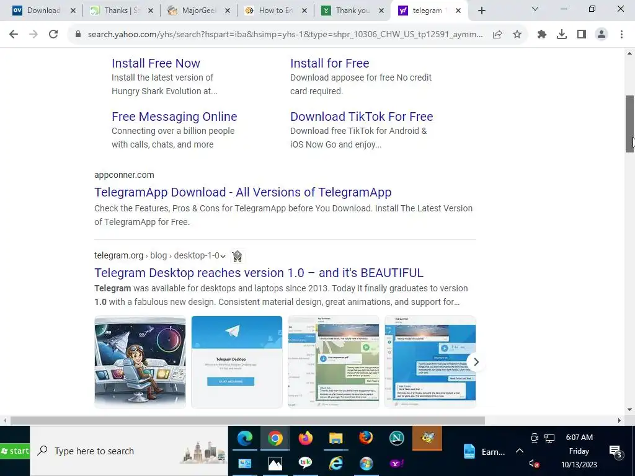Open the Earn... news widget in the taskbar
The width and height of the screenshot is (635, 476).
(484, 452)
